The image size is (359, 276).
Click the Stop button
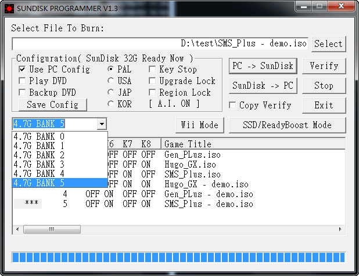324,86
